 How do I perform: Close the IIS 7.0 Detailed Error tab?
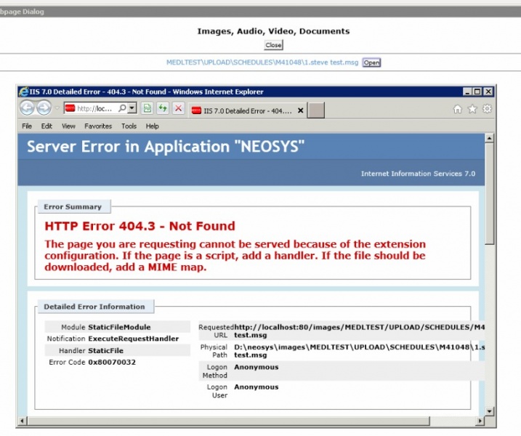point(300,110)
